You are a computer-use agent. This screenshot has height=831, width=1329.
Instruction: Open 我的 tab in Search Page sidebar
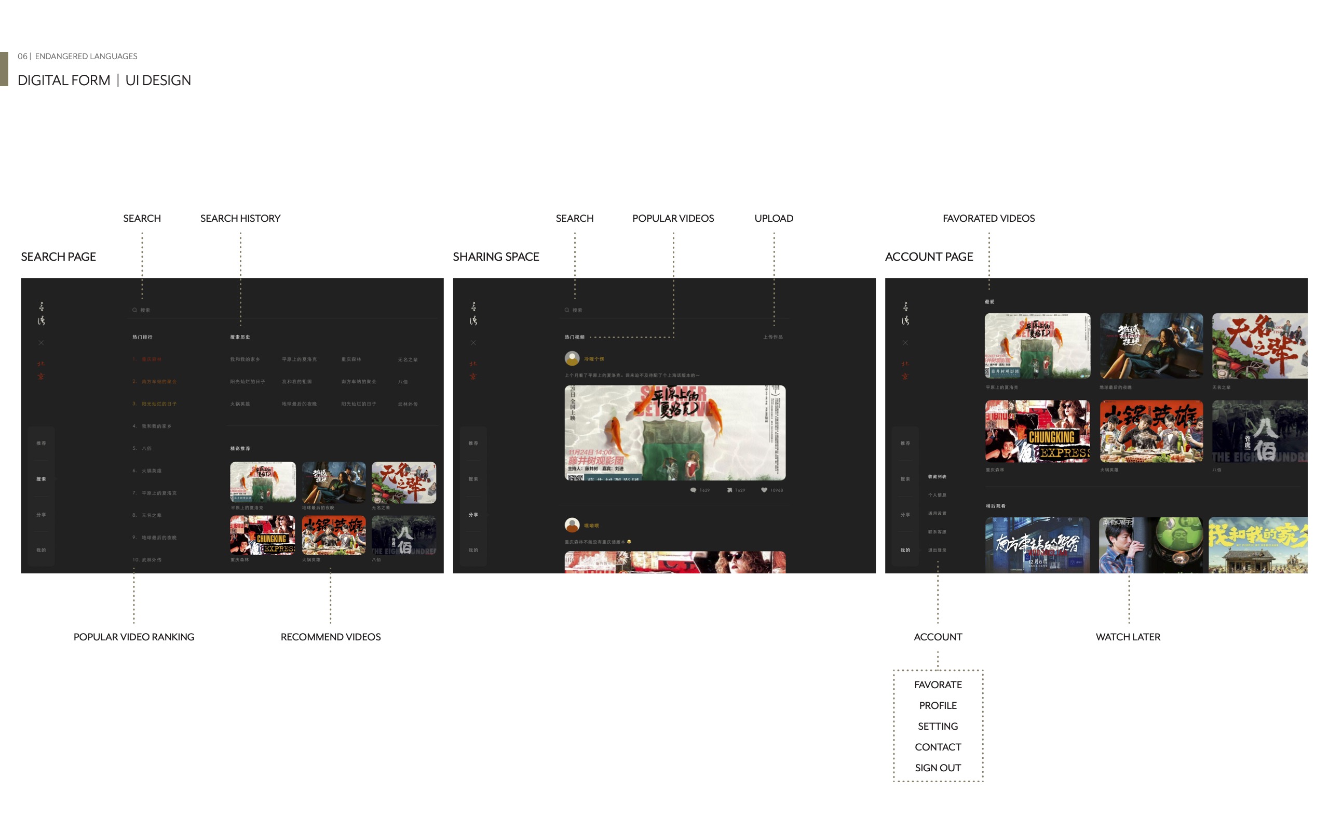click(x=41, y=549)
